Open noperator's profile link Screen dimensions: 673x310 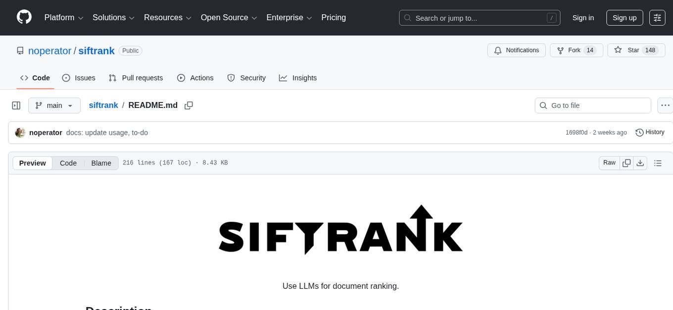click(49, 51)
